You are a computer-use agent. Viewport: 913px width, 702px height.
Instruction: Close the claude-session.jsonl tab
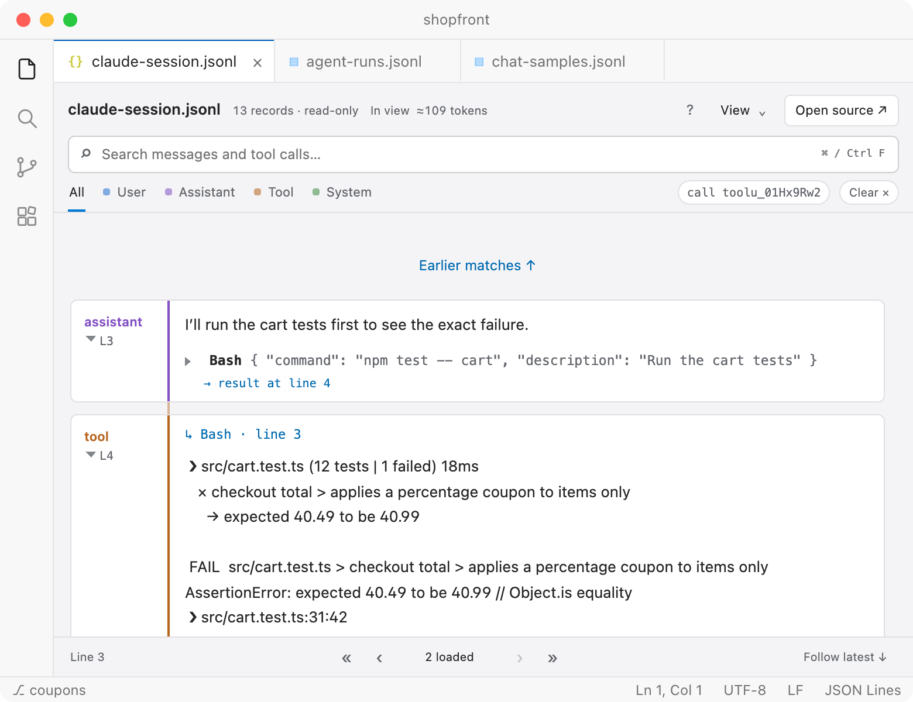click(257, 63)
